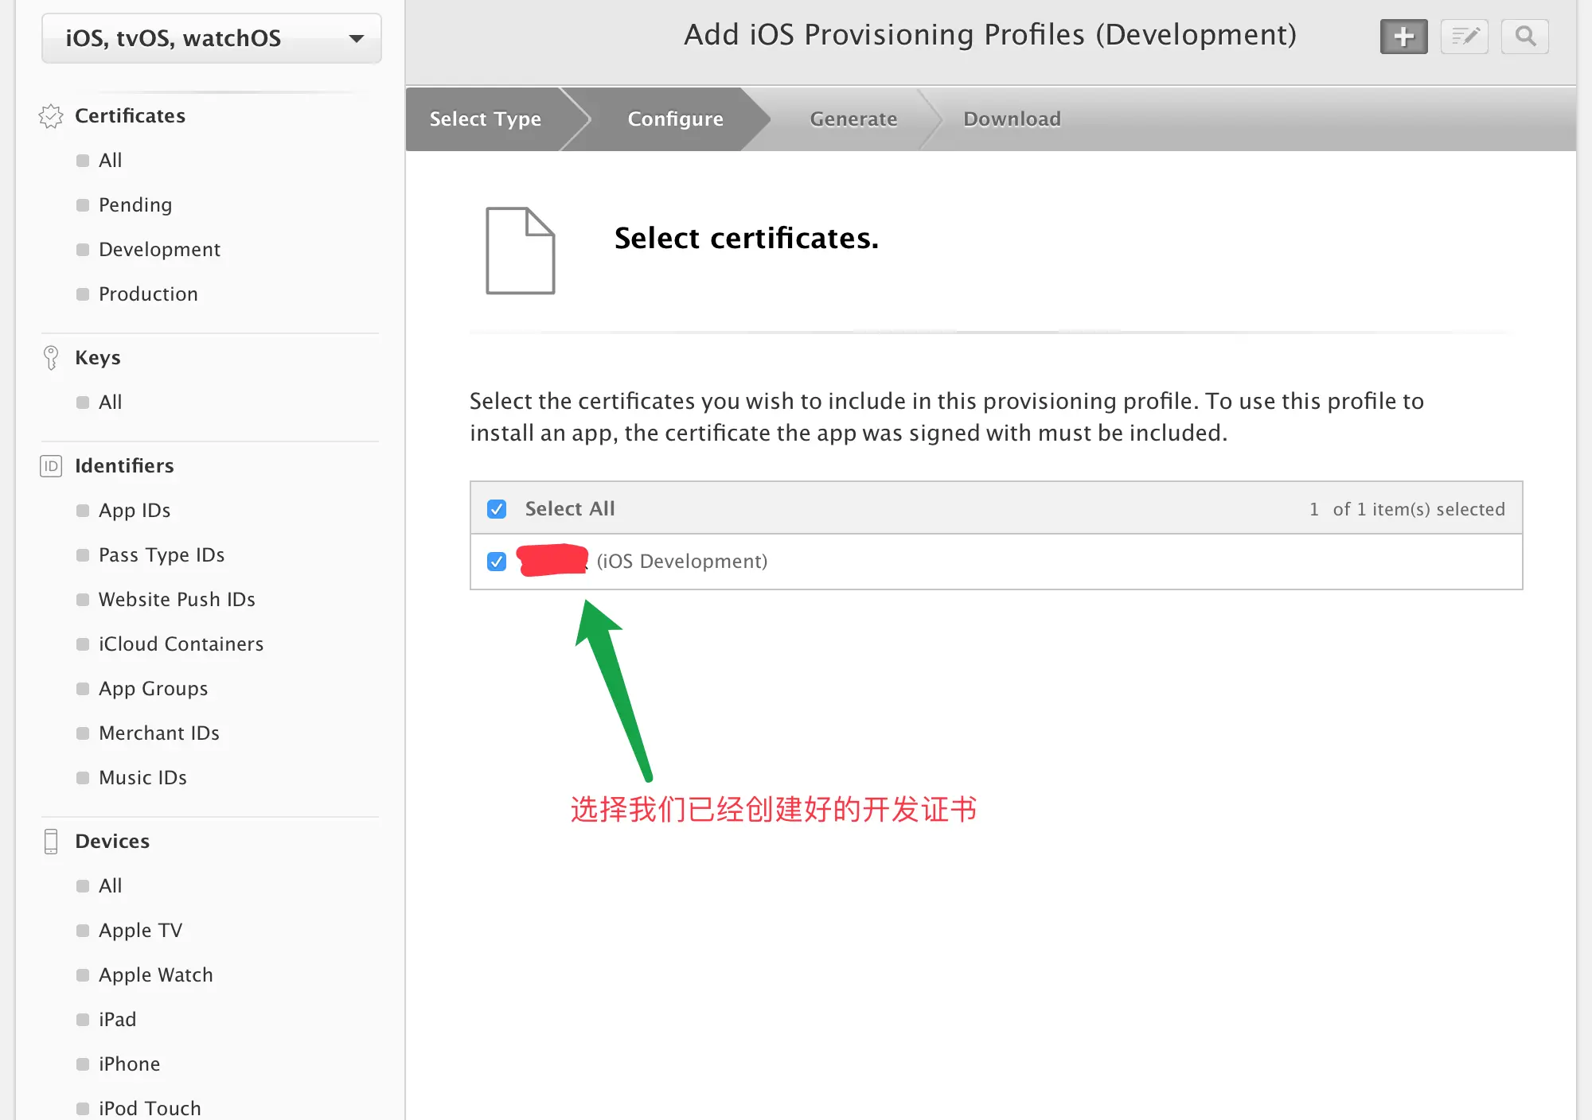
Task: Click the document page icon
Action: click(x=520, y=251)
